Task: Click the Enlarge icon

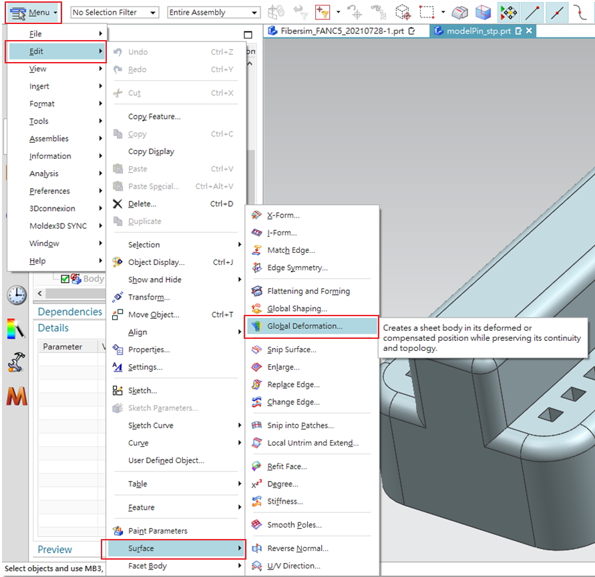Action: coord(256,367)
